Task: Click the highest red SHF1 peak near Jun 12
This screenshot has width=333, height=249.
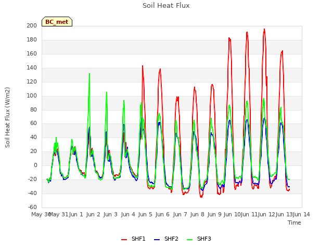Action: (x=264, y=29)
